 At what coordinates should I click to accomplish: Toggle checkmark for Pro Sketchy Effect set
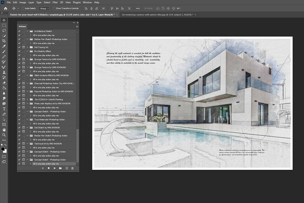pyautogui.click(x=19, y=51)
